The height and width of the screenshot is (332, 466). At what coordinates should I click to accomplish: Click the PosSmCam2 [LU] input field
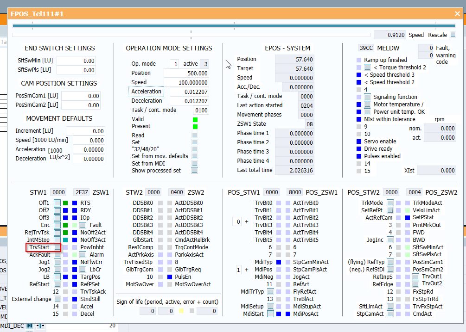click(x=81, y=105)
